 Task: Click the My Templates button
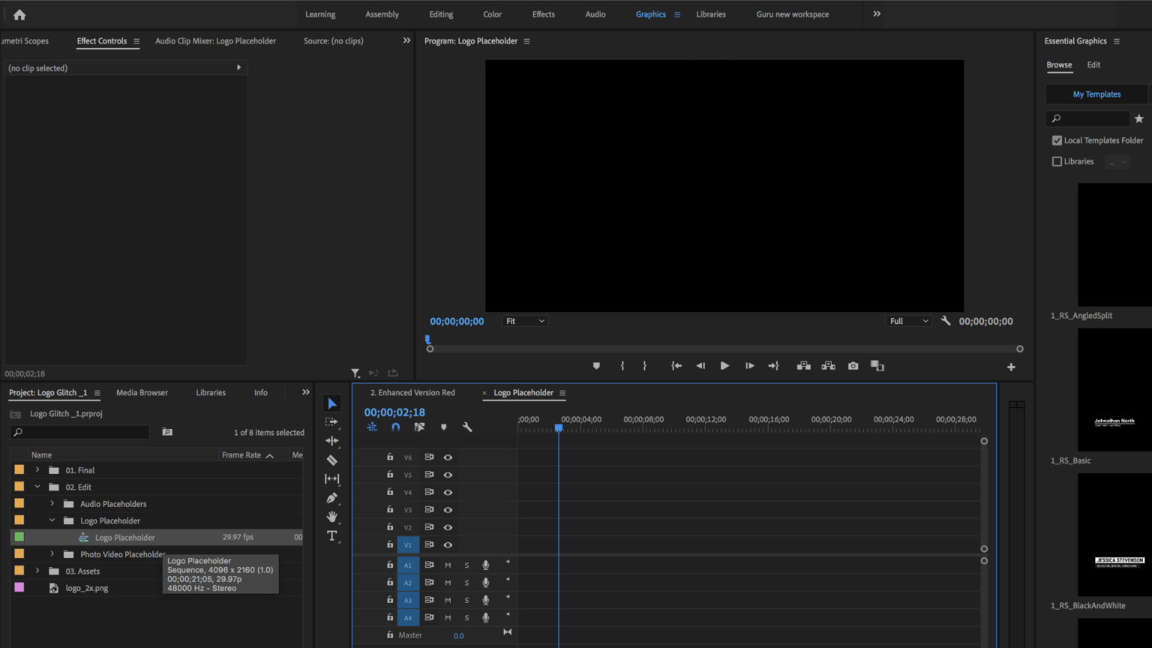[x=1096, y=94]
